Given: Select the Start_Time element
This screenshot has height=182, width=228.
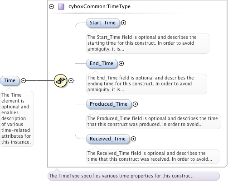Looking at the screenshot, I should (x=103, y=23).
